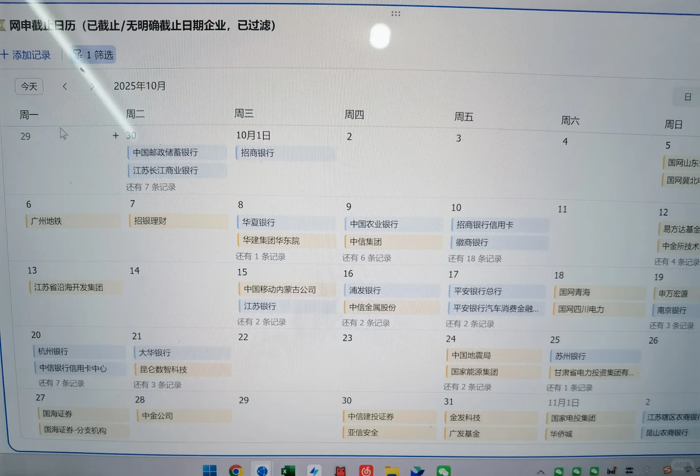Image resolution: width=700 pixels, height=476 pixels.
Task: Open the 招商银行 record on October 1
Action: tap(286, 153)
